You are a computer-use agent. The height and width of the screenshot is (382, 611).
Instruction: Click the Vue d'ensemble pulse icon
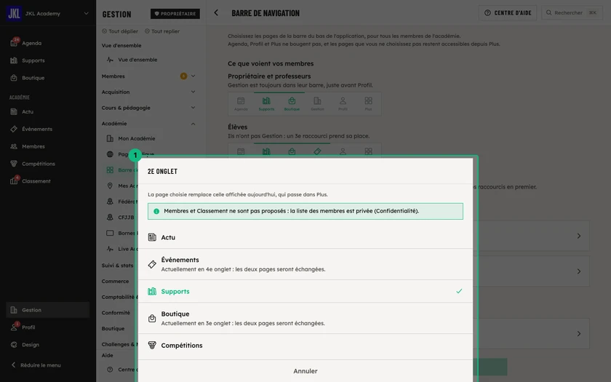pyautogui.click(x=110, y=60)
